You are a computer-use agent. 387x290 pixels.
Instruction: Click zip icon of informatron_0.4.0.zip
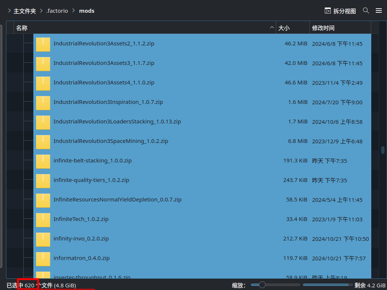(x=43, y=259)
